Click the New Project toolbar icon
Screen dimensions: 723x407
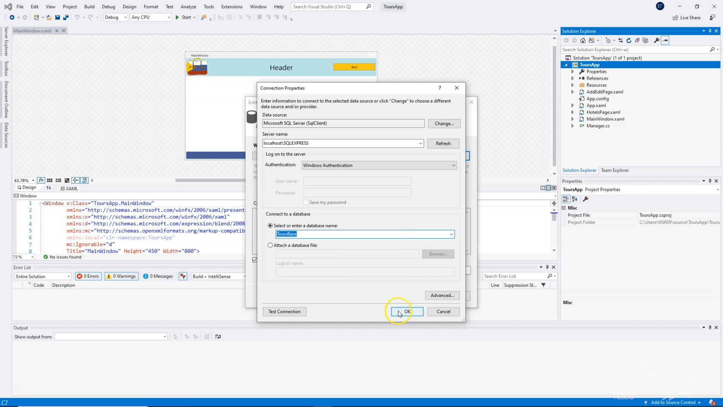[x=36, y=17]
